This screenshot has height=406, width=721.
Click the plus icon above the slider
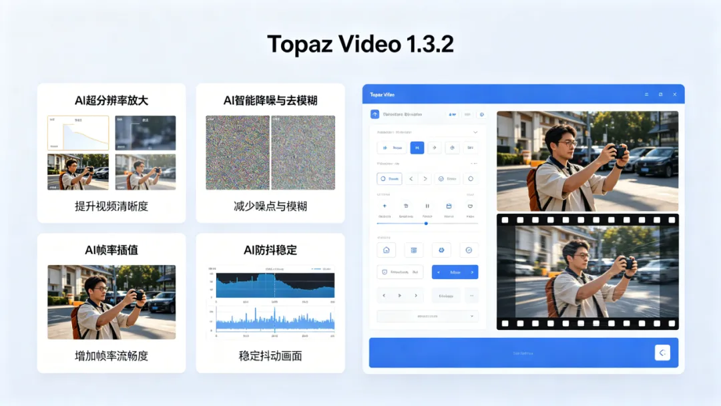coord(385,206)
